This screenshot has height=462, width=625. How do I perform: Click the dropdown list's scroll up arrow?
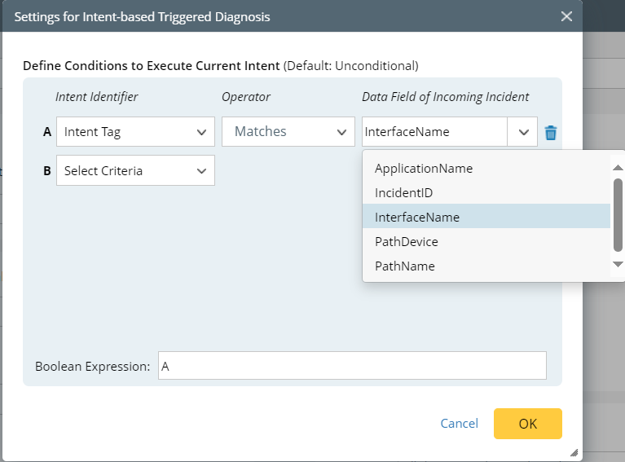pos(618,169)
